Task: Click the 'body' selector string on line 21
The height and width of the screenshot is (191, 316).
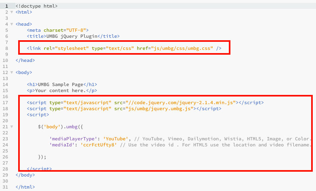Action: [x=52, y=127]
